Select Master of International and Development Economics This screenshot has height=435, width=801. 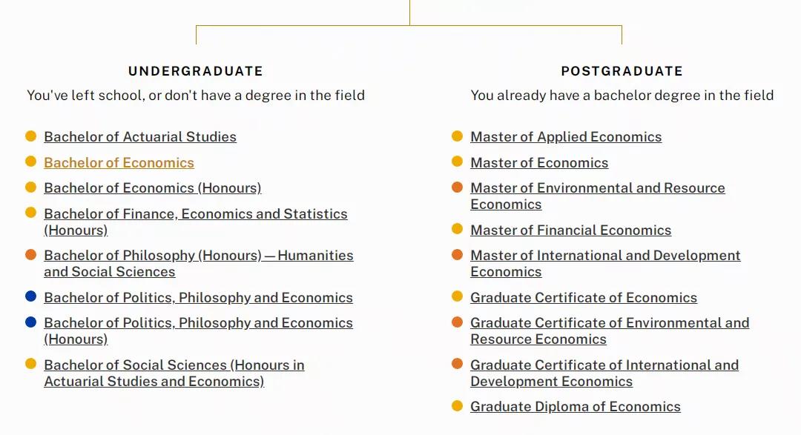tap(605, 256)
